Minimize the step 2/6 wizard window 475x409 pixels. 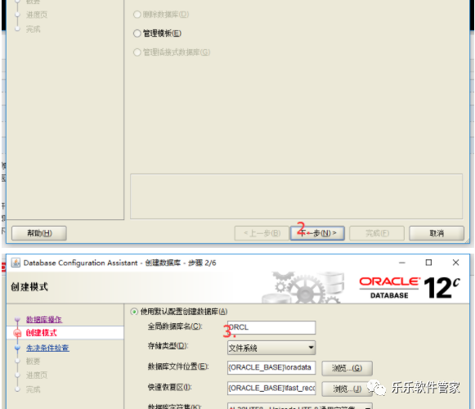pos(402,263)
